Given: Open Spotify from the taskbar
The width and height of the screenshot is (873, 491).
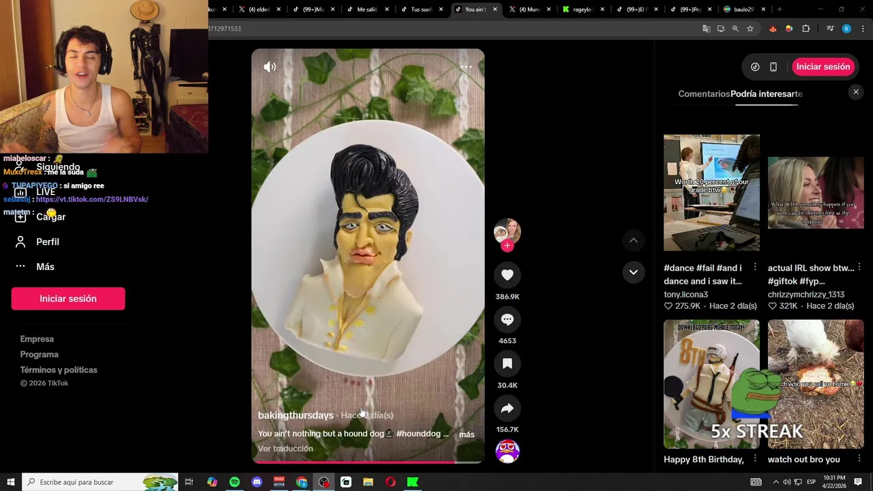Looking at the screenshot, I should [235, 482].
